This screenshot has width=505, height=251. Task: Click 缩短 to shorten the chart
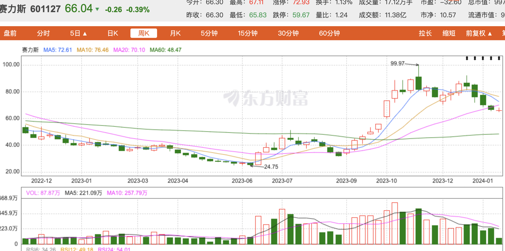[x=449, y=33]
